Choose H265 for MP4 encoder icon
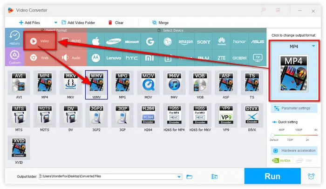The image size is (326, 189). click(174, 115)
